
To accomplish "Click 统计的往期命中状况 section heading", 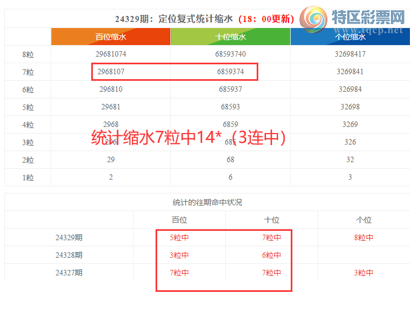I will 207,202.
